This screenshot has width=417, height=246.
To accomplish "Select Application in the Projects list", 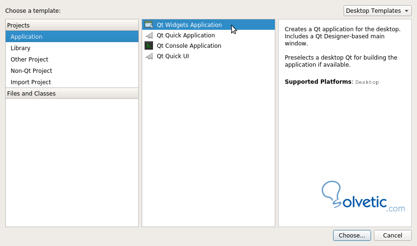I will 27,36.
